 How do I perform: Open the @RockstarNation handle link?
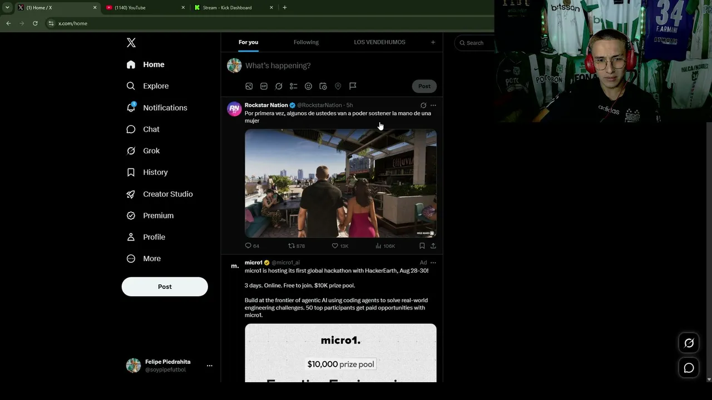320,105
